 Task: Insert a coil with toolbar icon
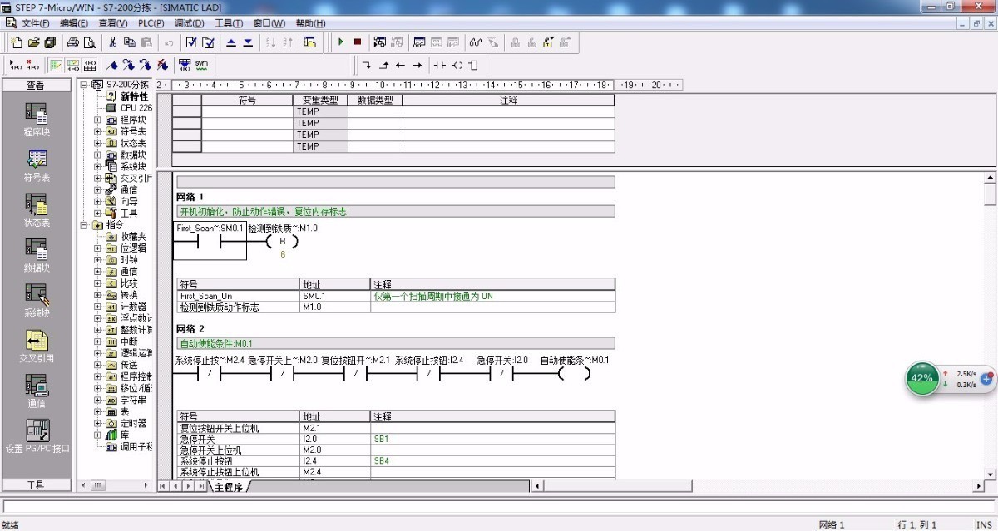coord(457,65)
